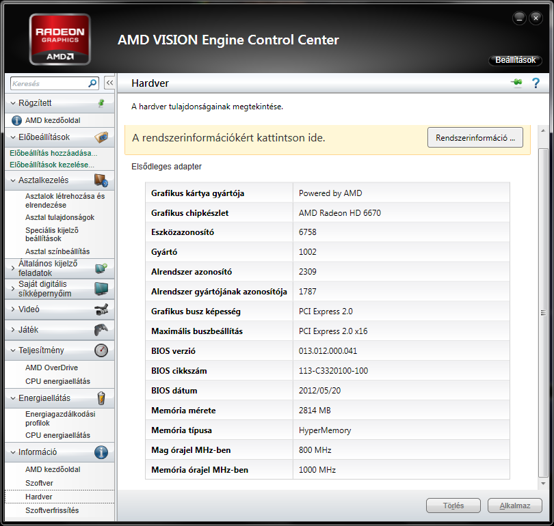Open Asztal tulajdonságok page
This screenshot has height=526, width=554.
coord(60,217)
